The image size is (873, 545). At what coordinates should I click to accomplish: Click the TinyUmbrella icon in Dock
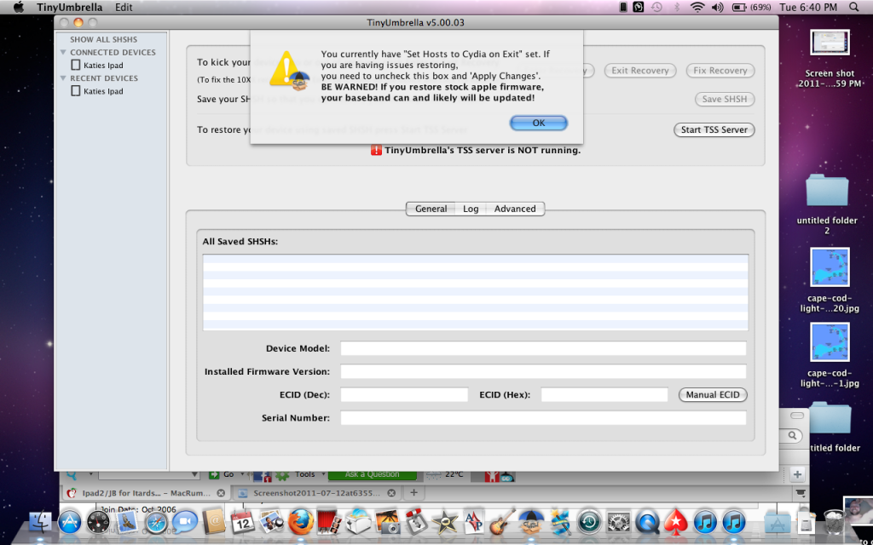[x=530, y=523]
